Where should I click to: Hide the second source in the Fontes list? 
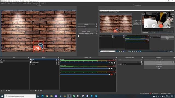[56, 61]
